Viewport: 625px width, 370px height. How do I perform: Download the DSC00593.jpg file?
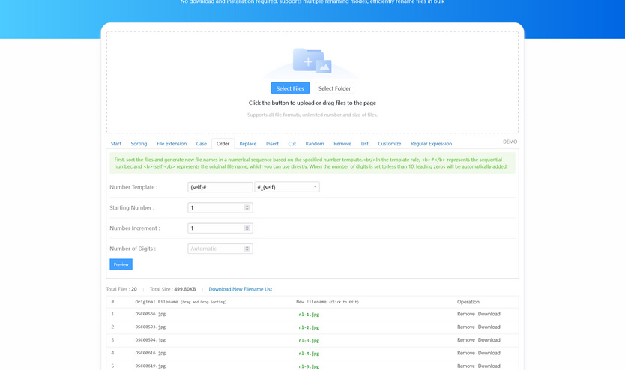(489, 327)
